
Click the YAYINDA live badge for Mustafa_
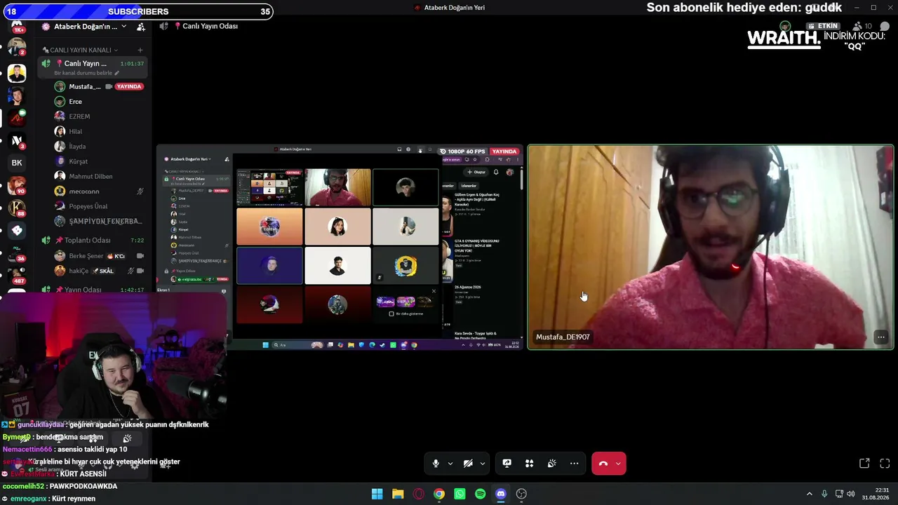tap(128, 86)
